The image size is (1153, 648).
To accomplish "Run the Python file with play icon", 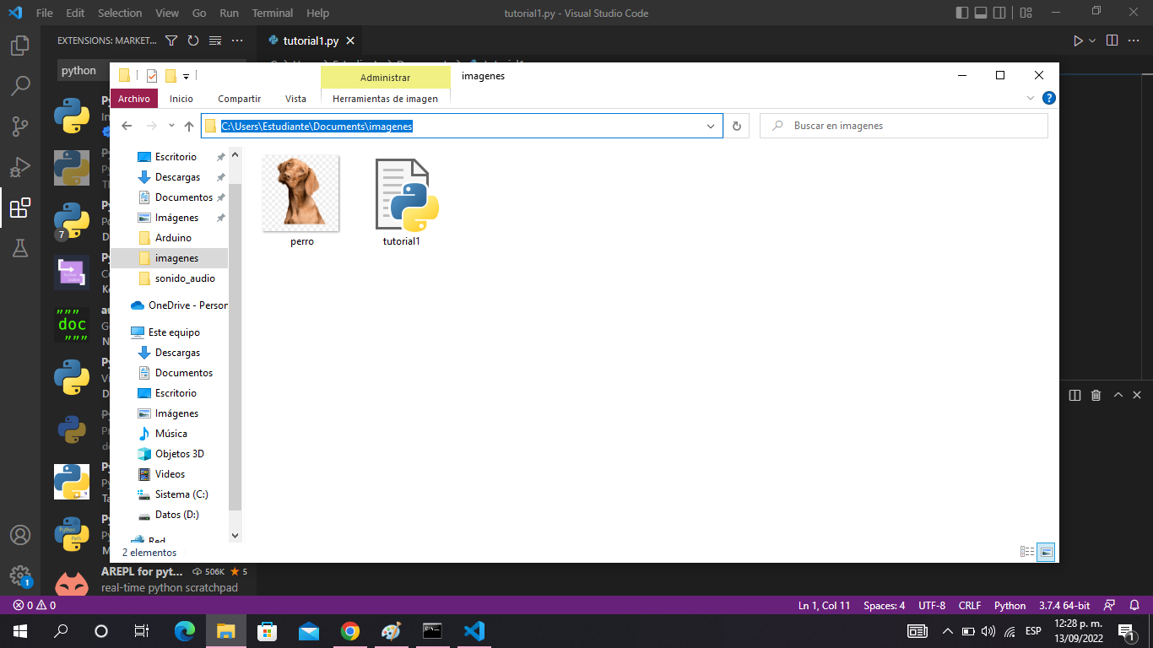I will [x=1078, y=40].
